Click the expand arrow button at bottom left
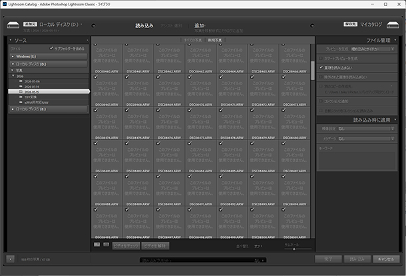Screen dimensions: 406x276 11,259
